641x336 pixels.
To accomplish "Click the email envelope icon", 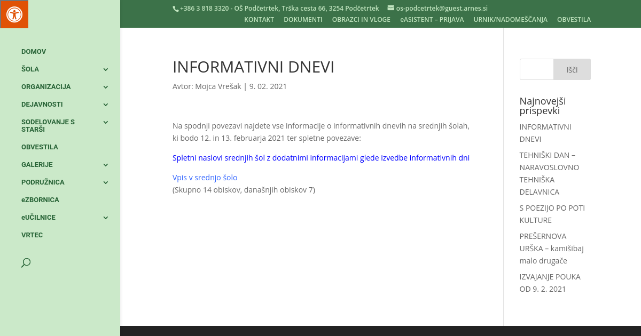I will (x=390, y=8).
